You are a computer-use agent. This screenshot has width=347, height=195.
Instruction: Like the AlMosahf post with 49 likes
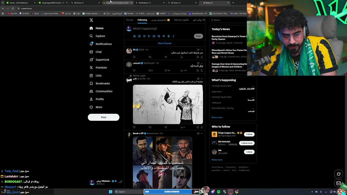coord(166,70)
